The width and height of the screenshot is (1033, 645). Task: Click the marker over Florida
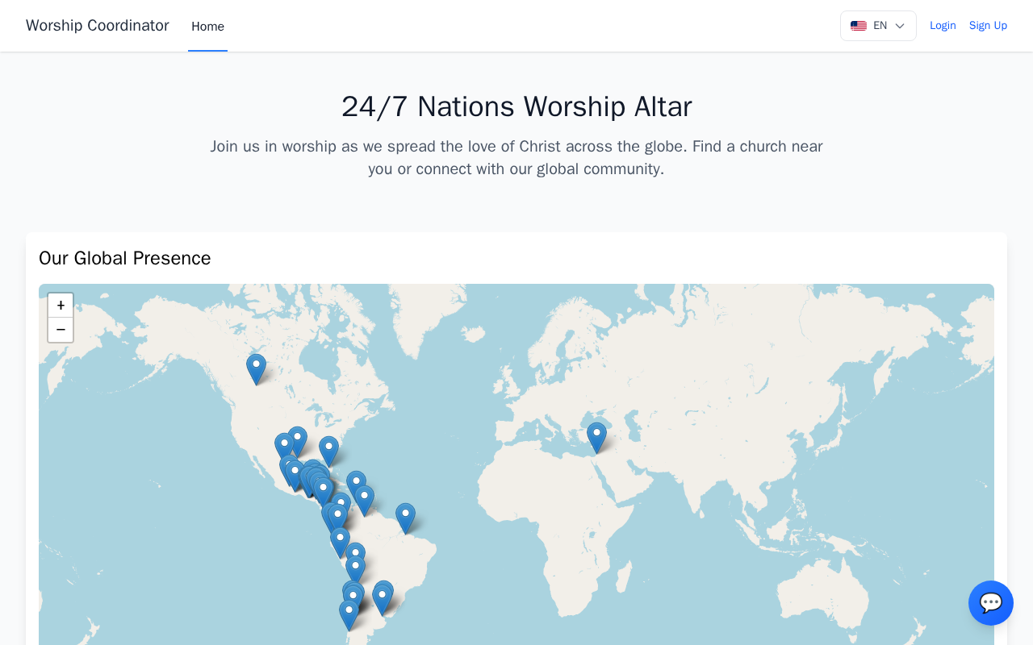328,450
